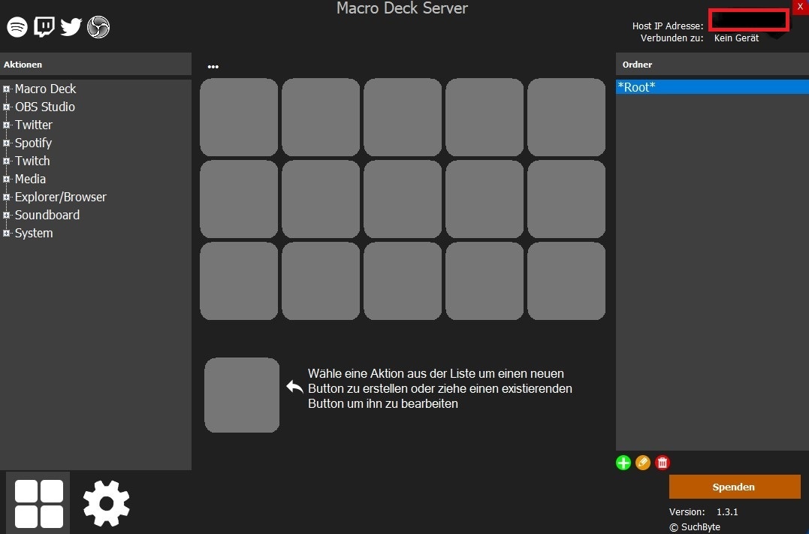809x534 pixels.
Task: Switch to the button grid deck view icon
Action: (39, 503)
